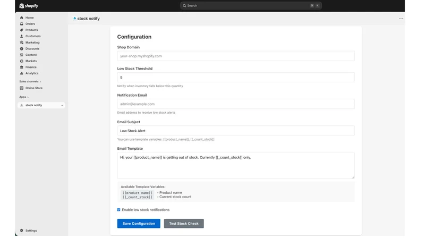Click the Orders icon in sidebar
Screen dimensions: 425x239
(x=22, y=24)
